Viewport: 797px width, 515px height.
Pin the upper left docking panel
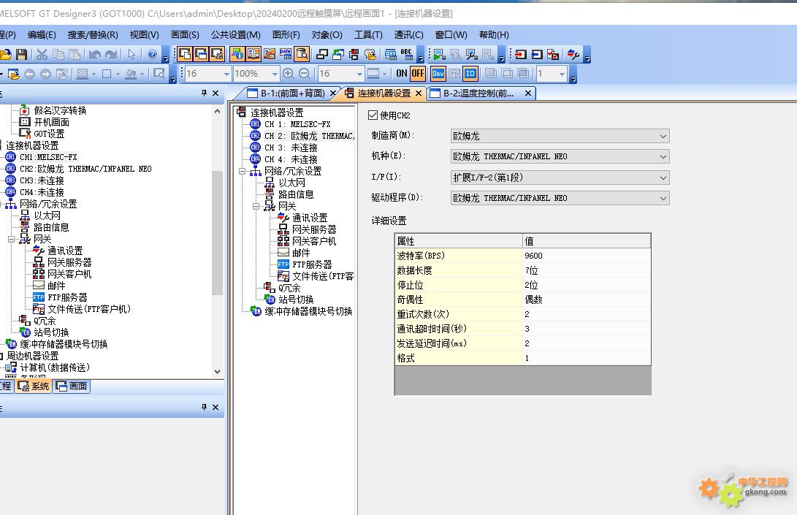(x=204, y=93)
